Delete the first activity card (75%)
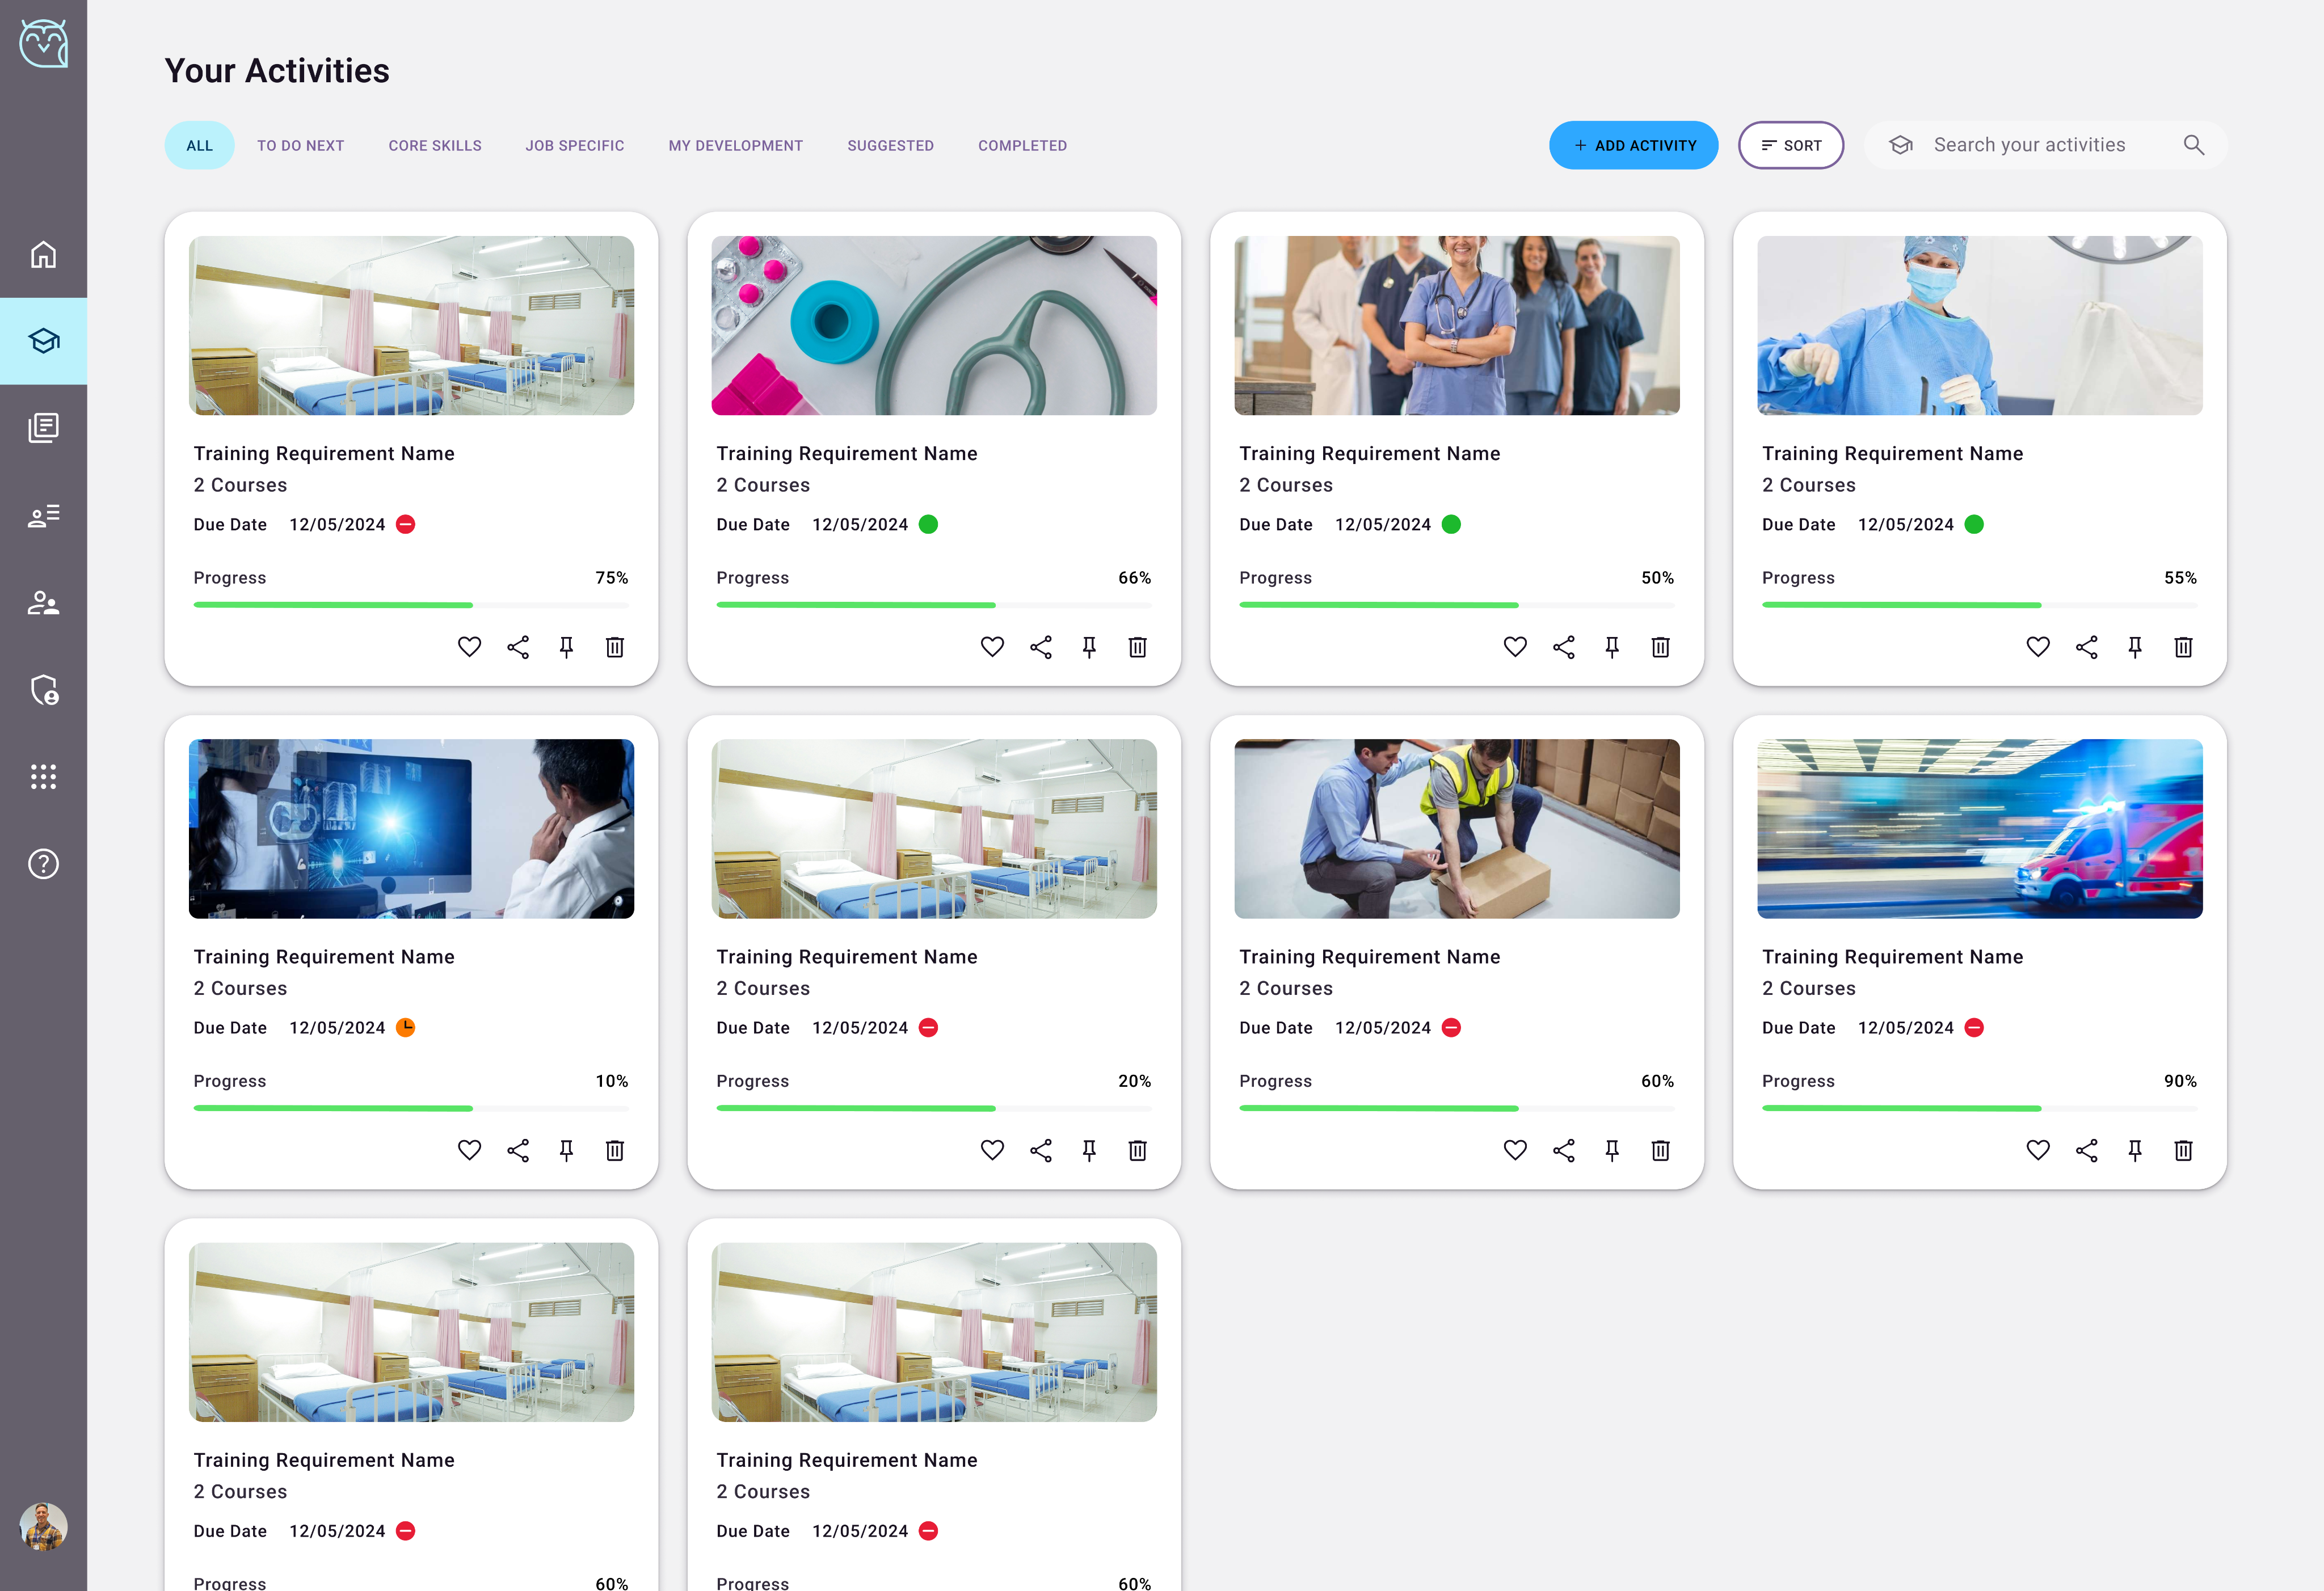Image resolution: width=2324 pixels, height=1591 pixels. click(x=614, y=648)
